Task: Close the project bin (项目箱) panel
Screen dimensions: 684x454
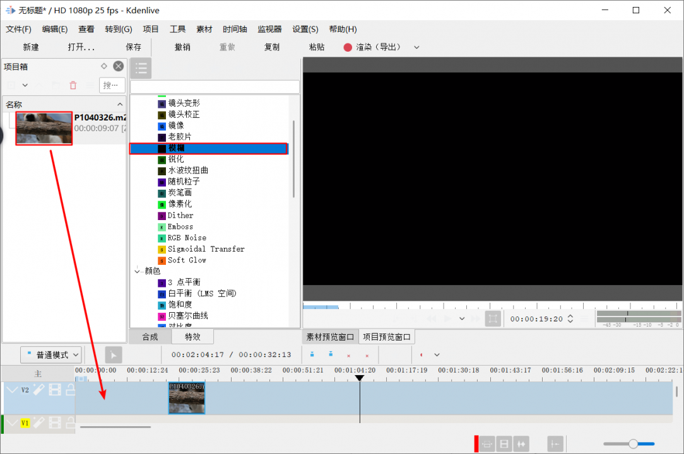Action: click(119, 66)
